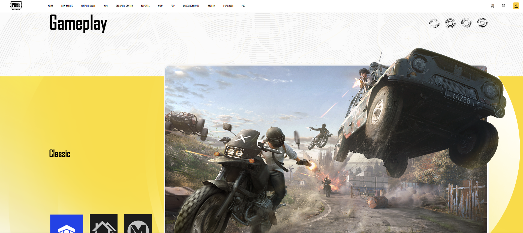This screenshot has height=233, width=523.
Task: Select the thick dashed spiral gameplay icon
Action: coord(482,23)
